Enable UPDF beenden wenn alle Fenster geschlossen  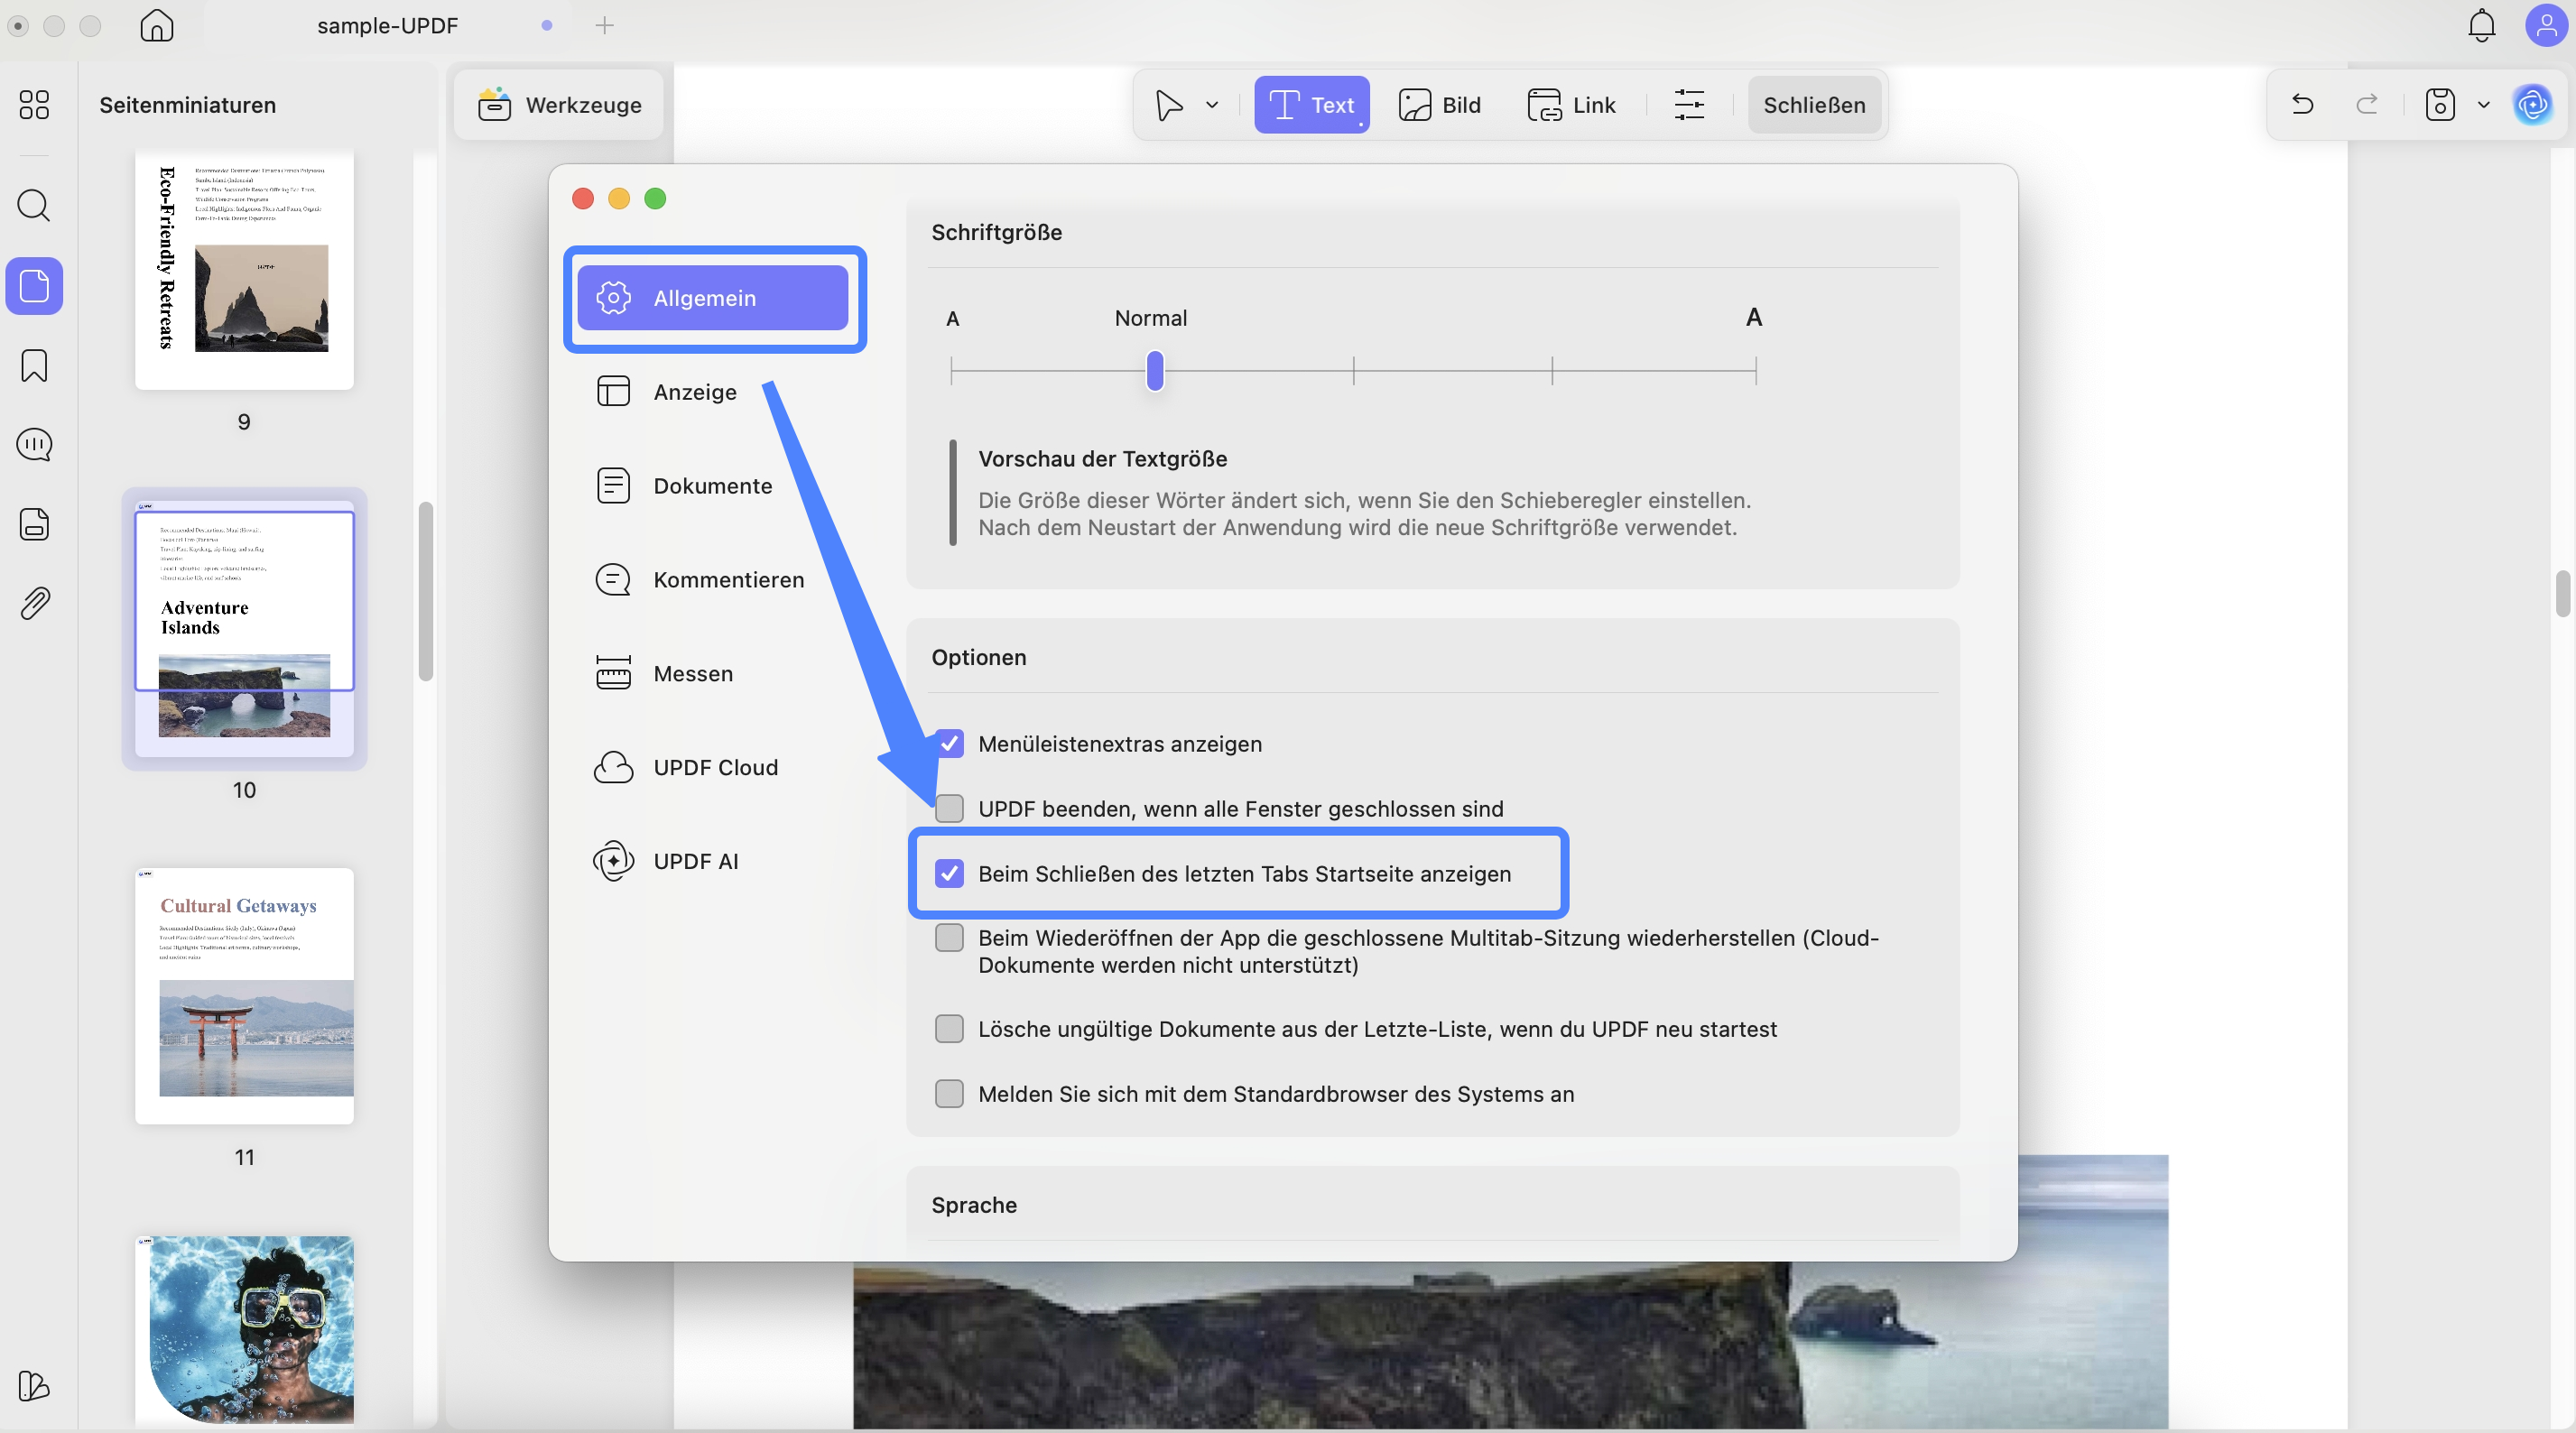[949, 808]
